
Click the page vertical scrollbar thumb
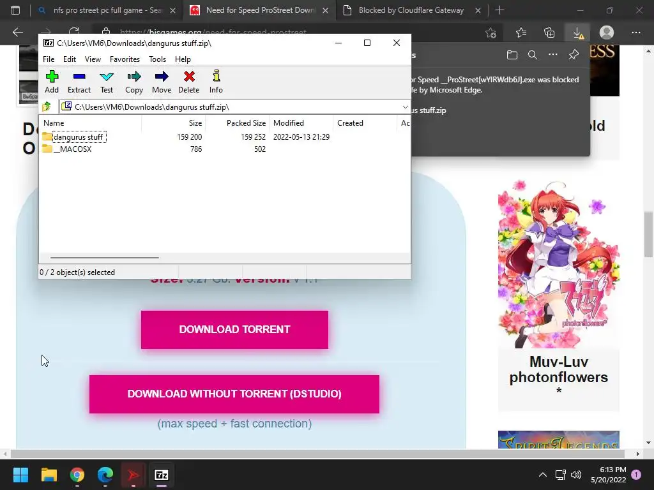pos(648,234)
